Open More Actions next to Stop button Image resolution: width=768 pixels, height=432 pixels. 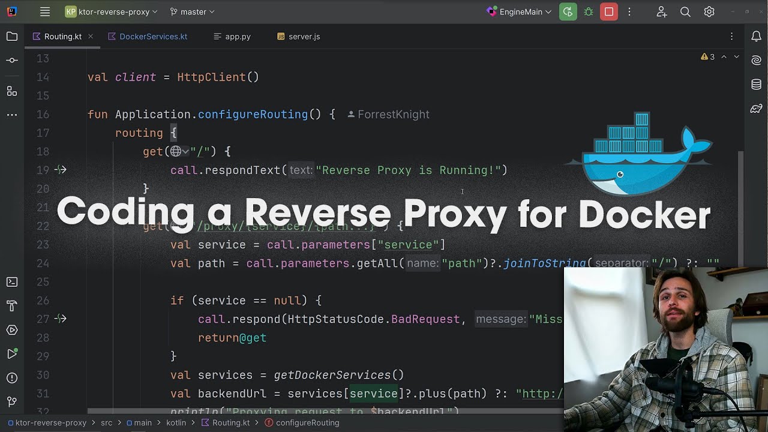(629, 11)
